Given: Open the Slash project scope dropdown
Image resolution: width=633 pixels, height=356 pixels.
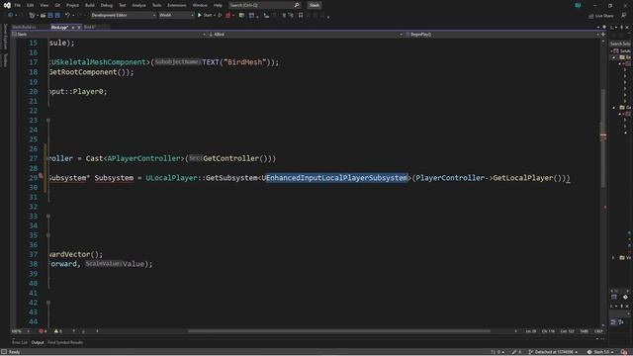Looking at the screenshot, I should click(x=109, y=35).
